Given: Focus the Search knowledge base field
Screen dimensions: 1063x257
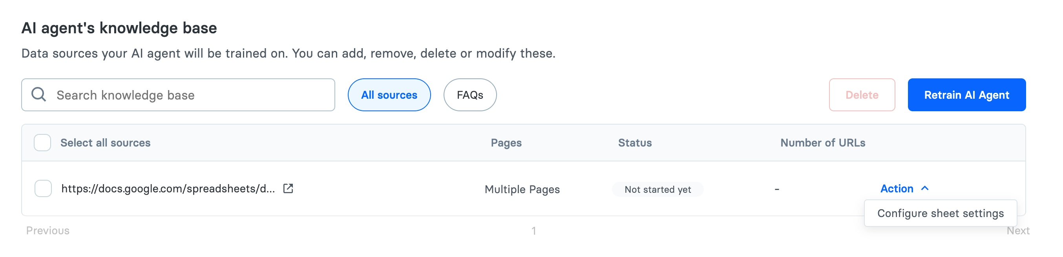Looking at the screenshot, I should click(x=190, y=95).
